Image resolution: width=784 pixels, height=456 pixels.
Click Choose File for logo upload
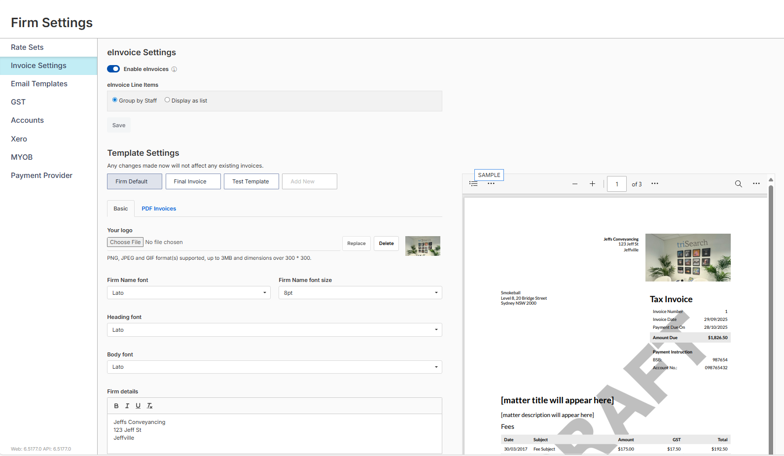125,242
